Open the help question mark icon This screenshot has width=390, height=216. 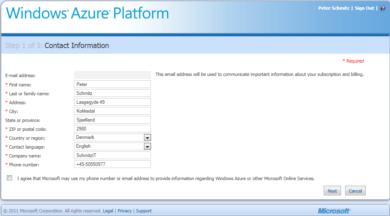point(383,8)
